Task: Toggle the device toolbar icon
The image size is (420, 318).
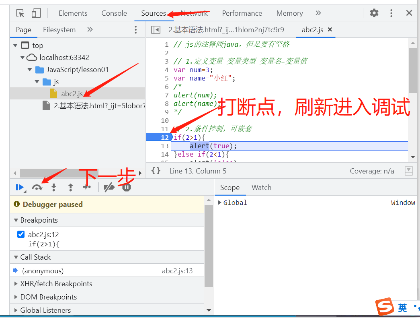Action: pyautogui.click(x=36, y=13)
